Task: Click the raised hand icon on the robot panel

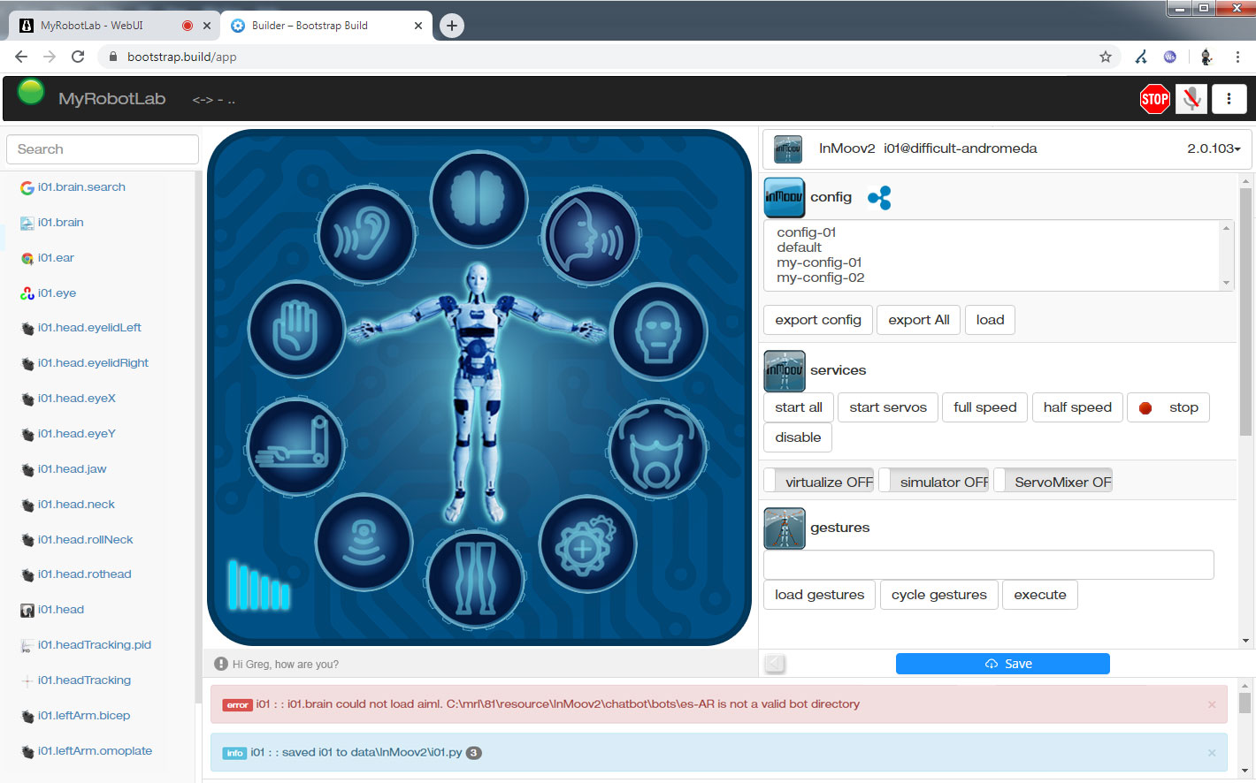Action: tap(296, 331)
